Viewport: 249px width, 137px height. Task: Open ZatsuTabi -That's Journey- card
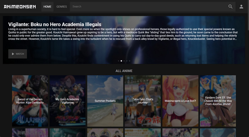tap(143, 101)
